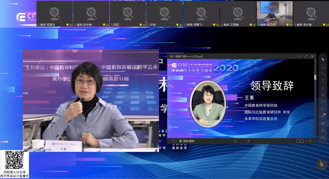Click the name label 嘉宾-王恒楠
The image size is (329, 179).
[x=231, y=25]
